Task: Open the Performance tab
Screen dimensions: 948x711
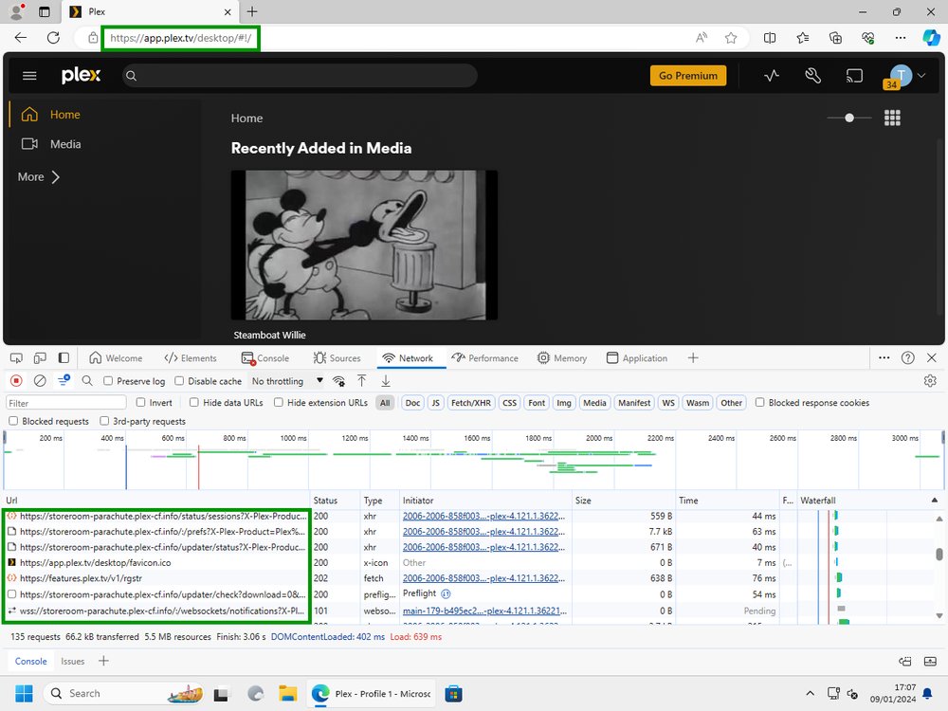Action: pos(484,358)
